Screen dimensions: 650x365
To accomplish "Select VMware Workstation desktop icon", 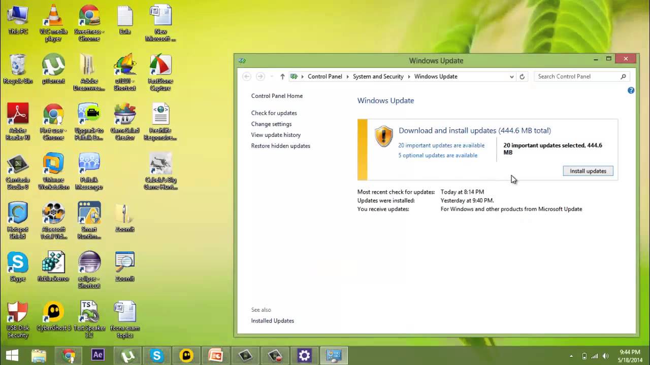I will (x=53, y=171).
